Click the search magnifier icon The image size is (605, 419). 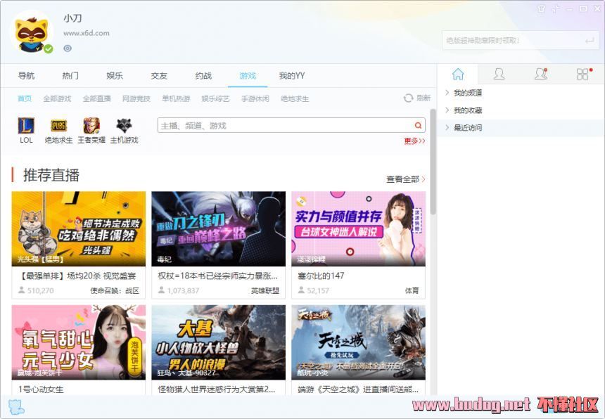coord(419,126)
